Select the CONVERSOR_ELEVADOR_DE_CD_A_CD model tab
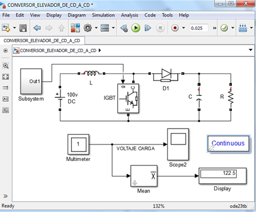256x212 pixels. coord(42,41)
